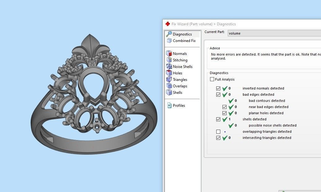Click the Shells cube icon
The height and width of the screenshot is (192, 321).
pos(169,92)
